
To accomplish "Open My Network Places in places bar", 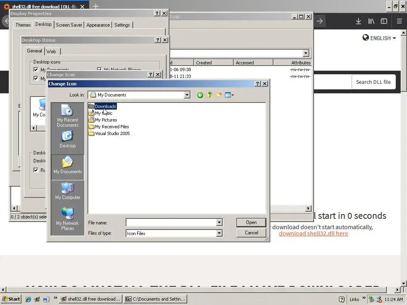I will click(x=68, y=219).
